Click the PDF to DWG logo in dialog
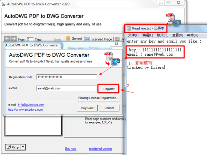 pos(112,59)
